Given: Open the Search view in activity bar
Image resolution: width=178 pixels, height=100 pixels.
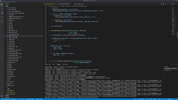Looking at the screenshot, I should (x=2, y=9).
